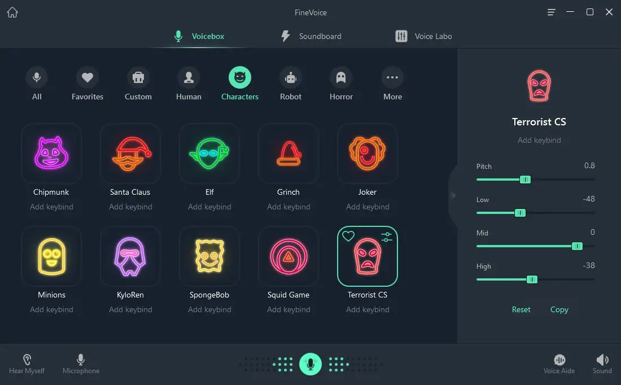Select the KyloRen voice effect
The height and width of the screenshot is (385, 621).
(130, 256)
